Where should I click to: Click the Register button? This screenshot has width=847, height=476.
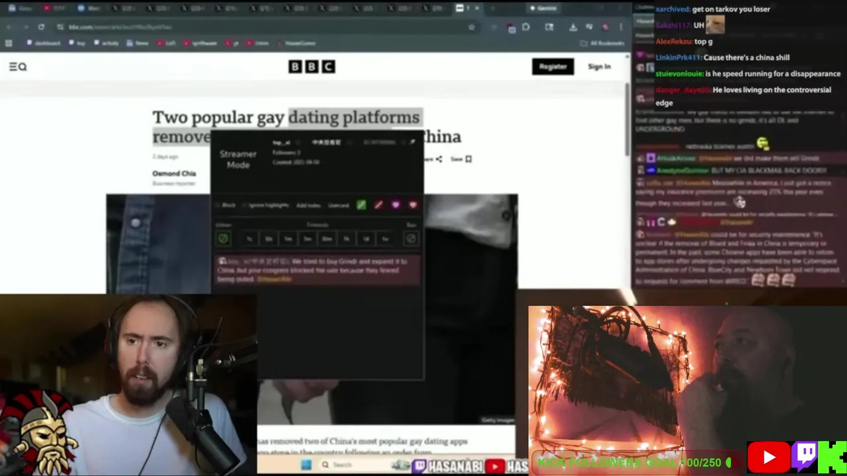click(553, 66)
